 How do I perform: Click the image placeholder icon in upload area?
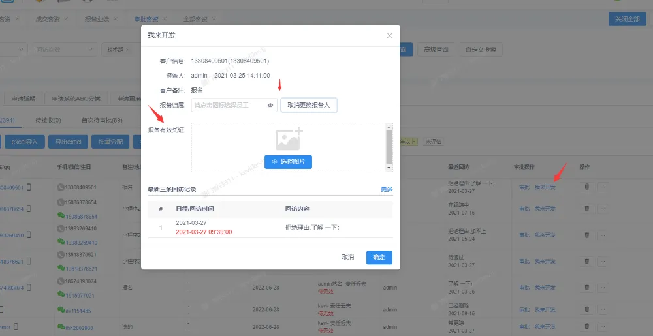pos(288,140)
